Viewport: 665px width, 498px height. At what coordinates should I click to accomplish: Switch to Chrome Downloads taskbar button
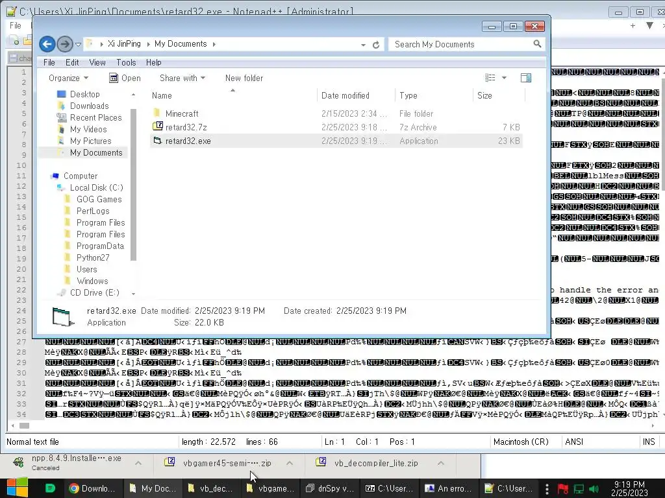click(x=93, y=488)
